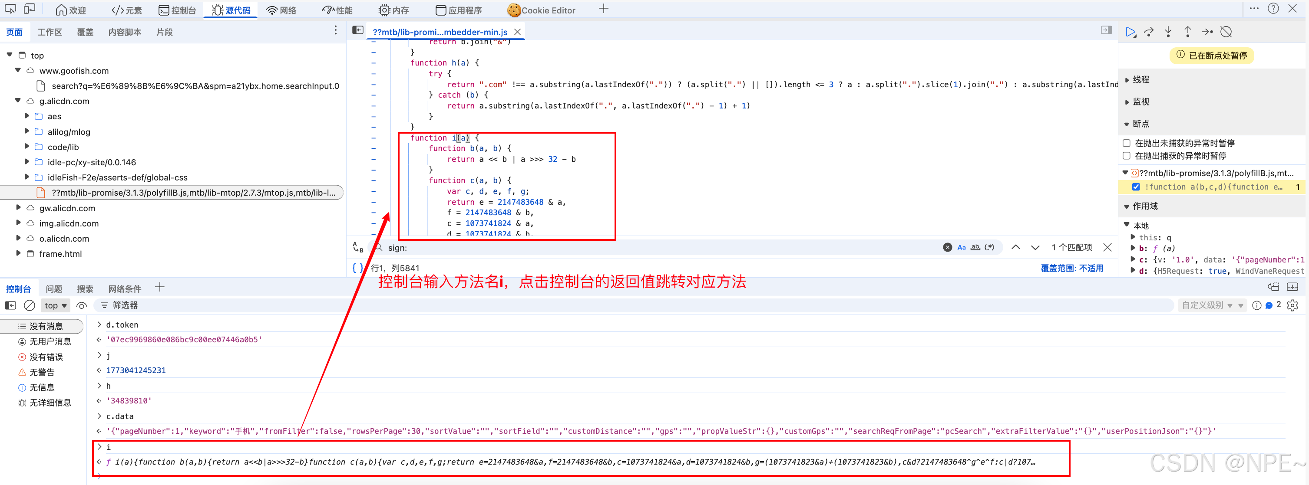Image resolution: width=1309 pixels, height=485 pixels.
Task: Click the step into function icon
Action: tap(1168, 32)
